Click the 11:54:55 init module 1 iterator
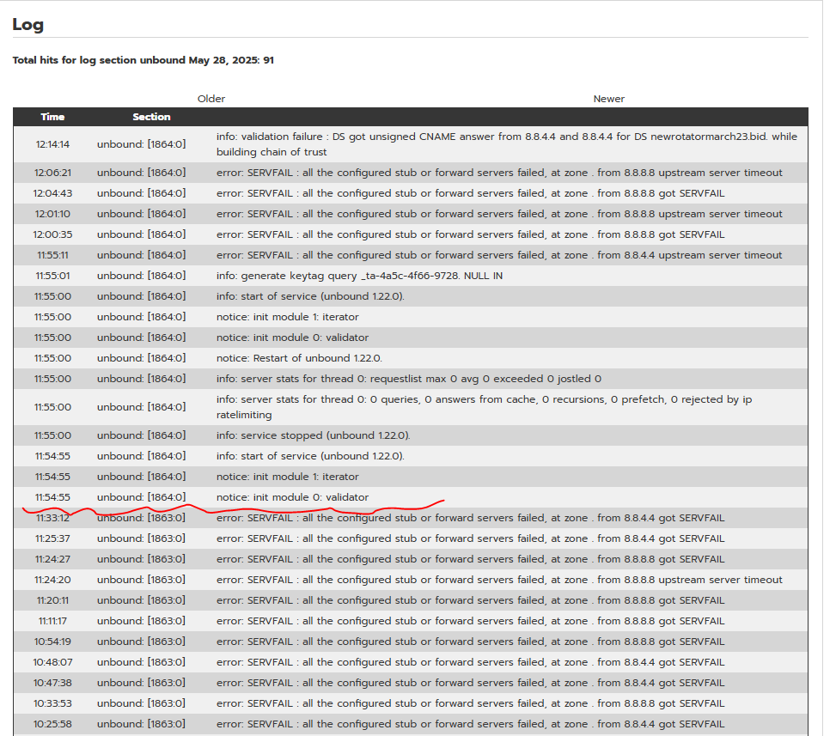This screenshot has width=836, height=736. tap(287, 477)
